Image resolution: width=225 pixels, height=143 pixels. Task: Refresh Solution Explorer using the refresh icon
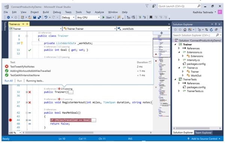click(x=211, y=30)
